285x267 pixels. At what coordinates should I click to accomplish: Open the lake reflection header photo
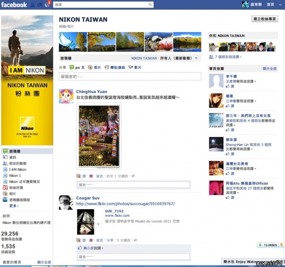tap(187, 42)
